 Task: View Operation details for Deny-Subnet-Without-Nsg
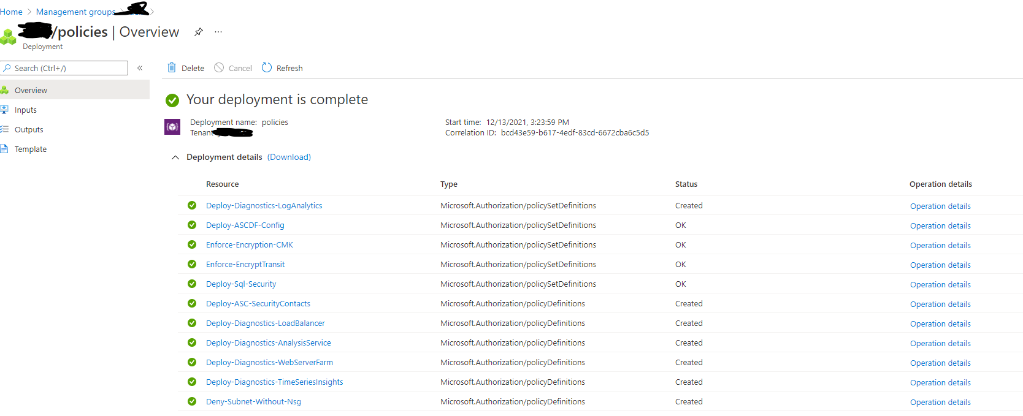940,402
